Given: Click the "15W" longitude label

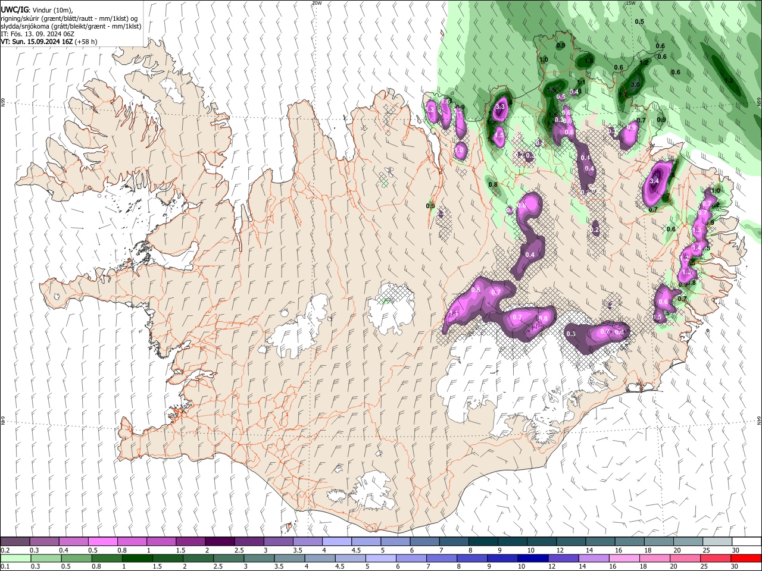Looking at the screenshot, I should tap(631, 3).
